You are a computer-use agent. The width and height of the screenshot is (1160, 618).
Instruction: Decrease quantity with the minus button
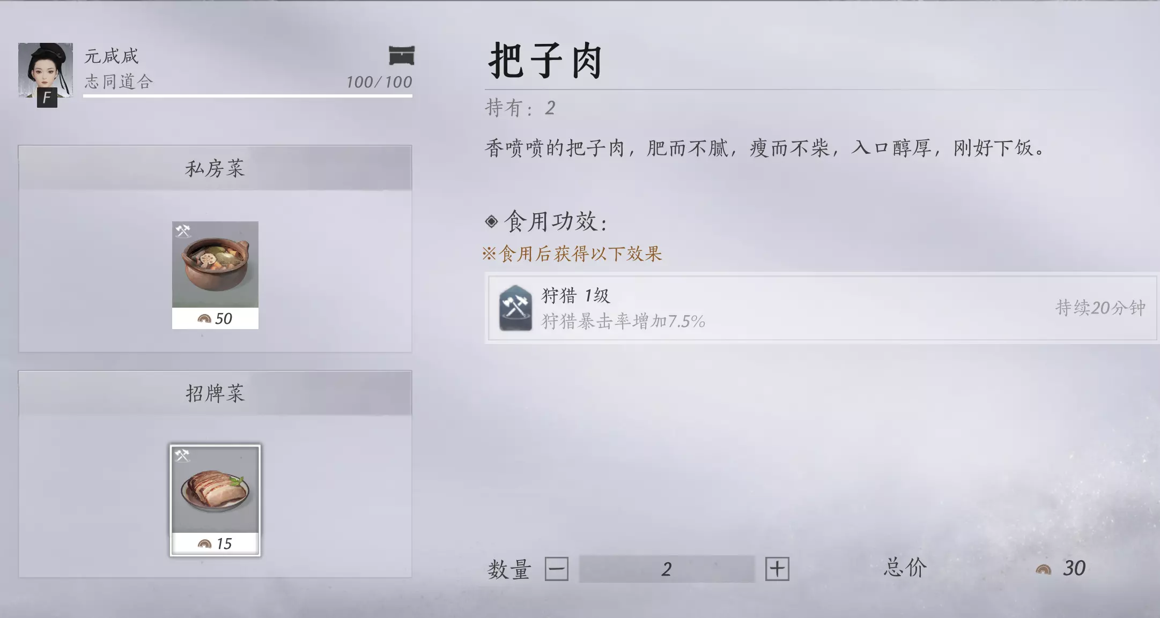556,569
